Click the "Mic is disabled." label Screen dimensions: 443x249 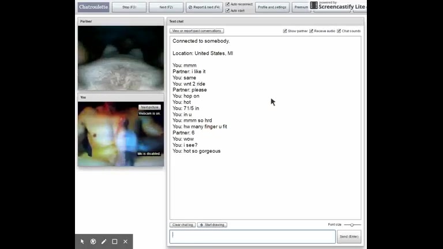[x=149, y=154]
